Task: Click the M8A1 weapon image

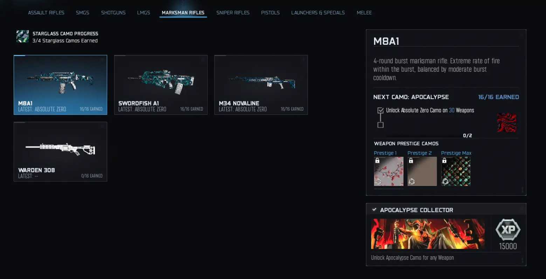Action: [x=61, y=82]
